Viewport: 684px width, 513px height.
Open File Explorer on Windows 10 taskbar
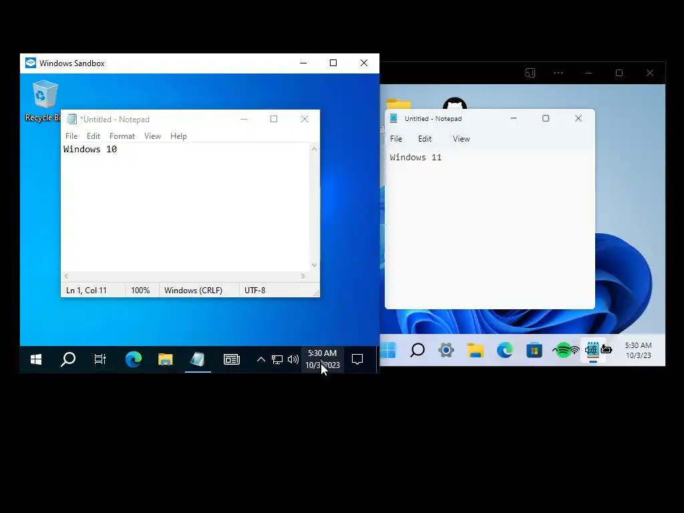(x=166, y=359)
